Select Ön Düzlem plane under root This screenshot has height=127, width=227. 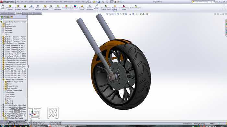(8, 29)
